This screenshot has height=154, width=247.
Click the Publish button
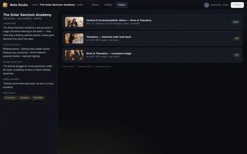click(237, 5)
